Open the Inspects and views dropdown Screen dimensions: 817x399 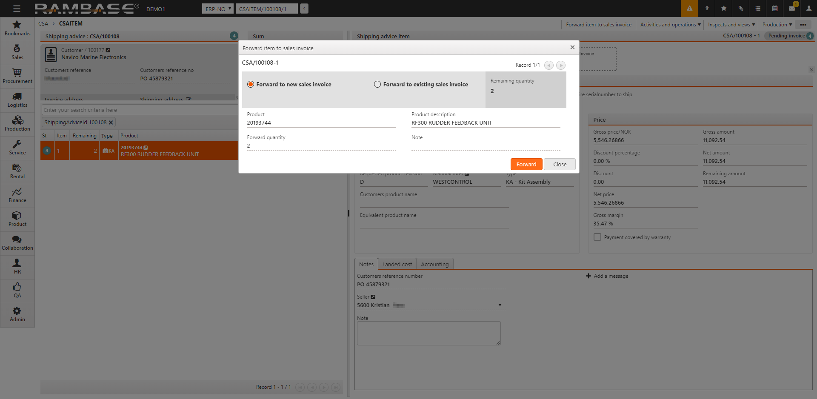pos(731,25)
